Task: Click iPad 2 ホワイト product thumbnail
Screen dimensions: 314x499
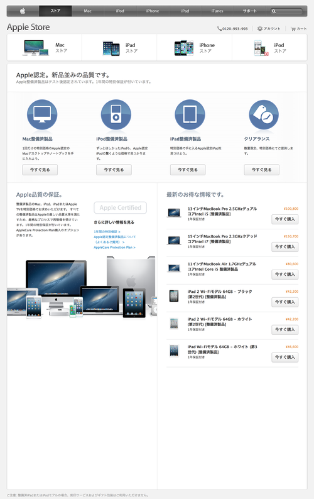Action: pos(174,323)
